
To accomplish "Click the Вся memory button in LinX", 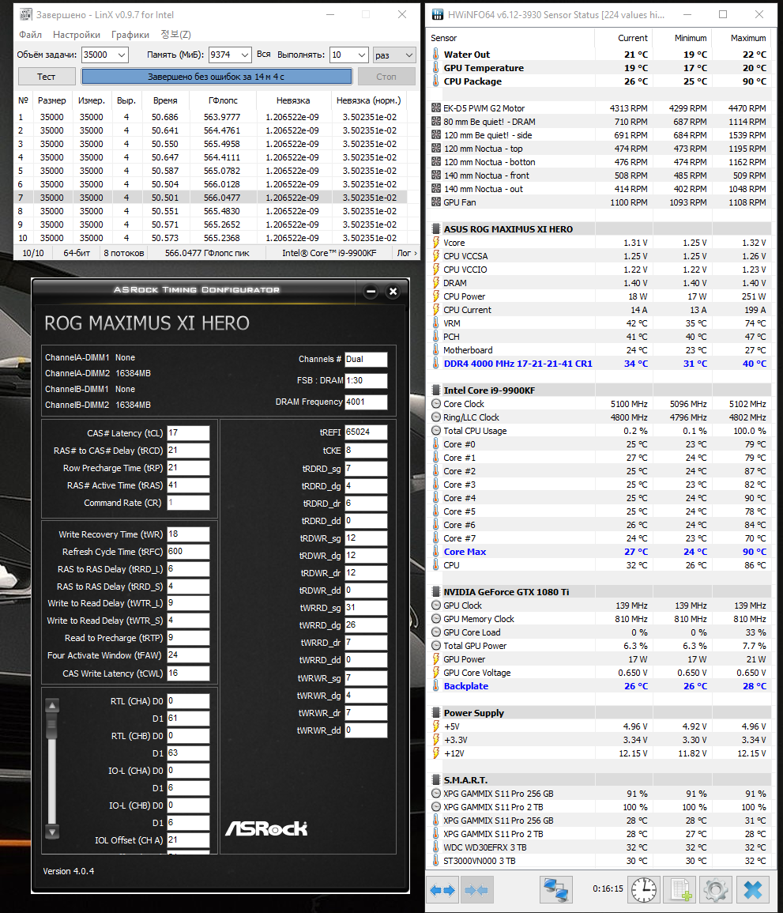I will [264, 55].
